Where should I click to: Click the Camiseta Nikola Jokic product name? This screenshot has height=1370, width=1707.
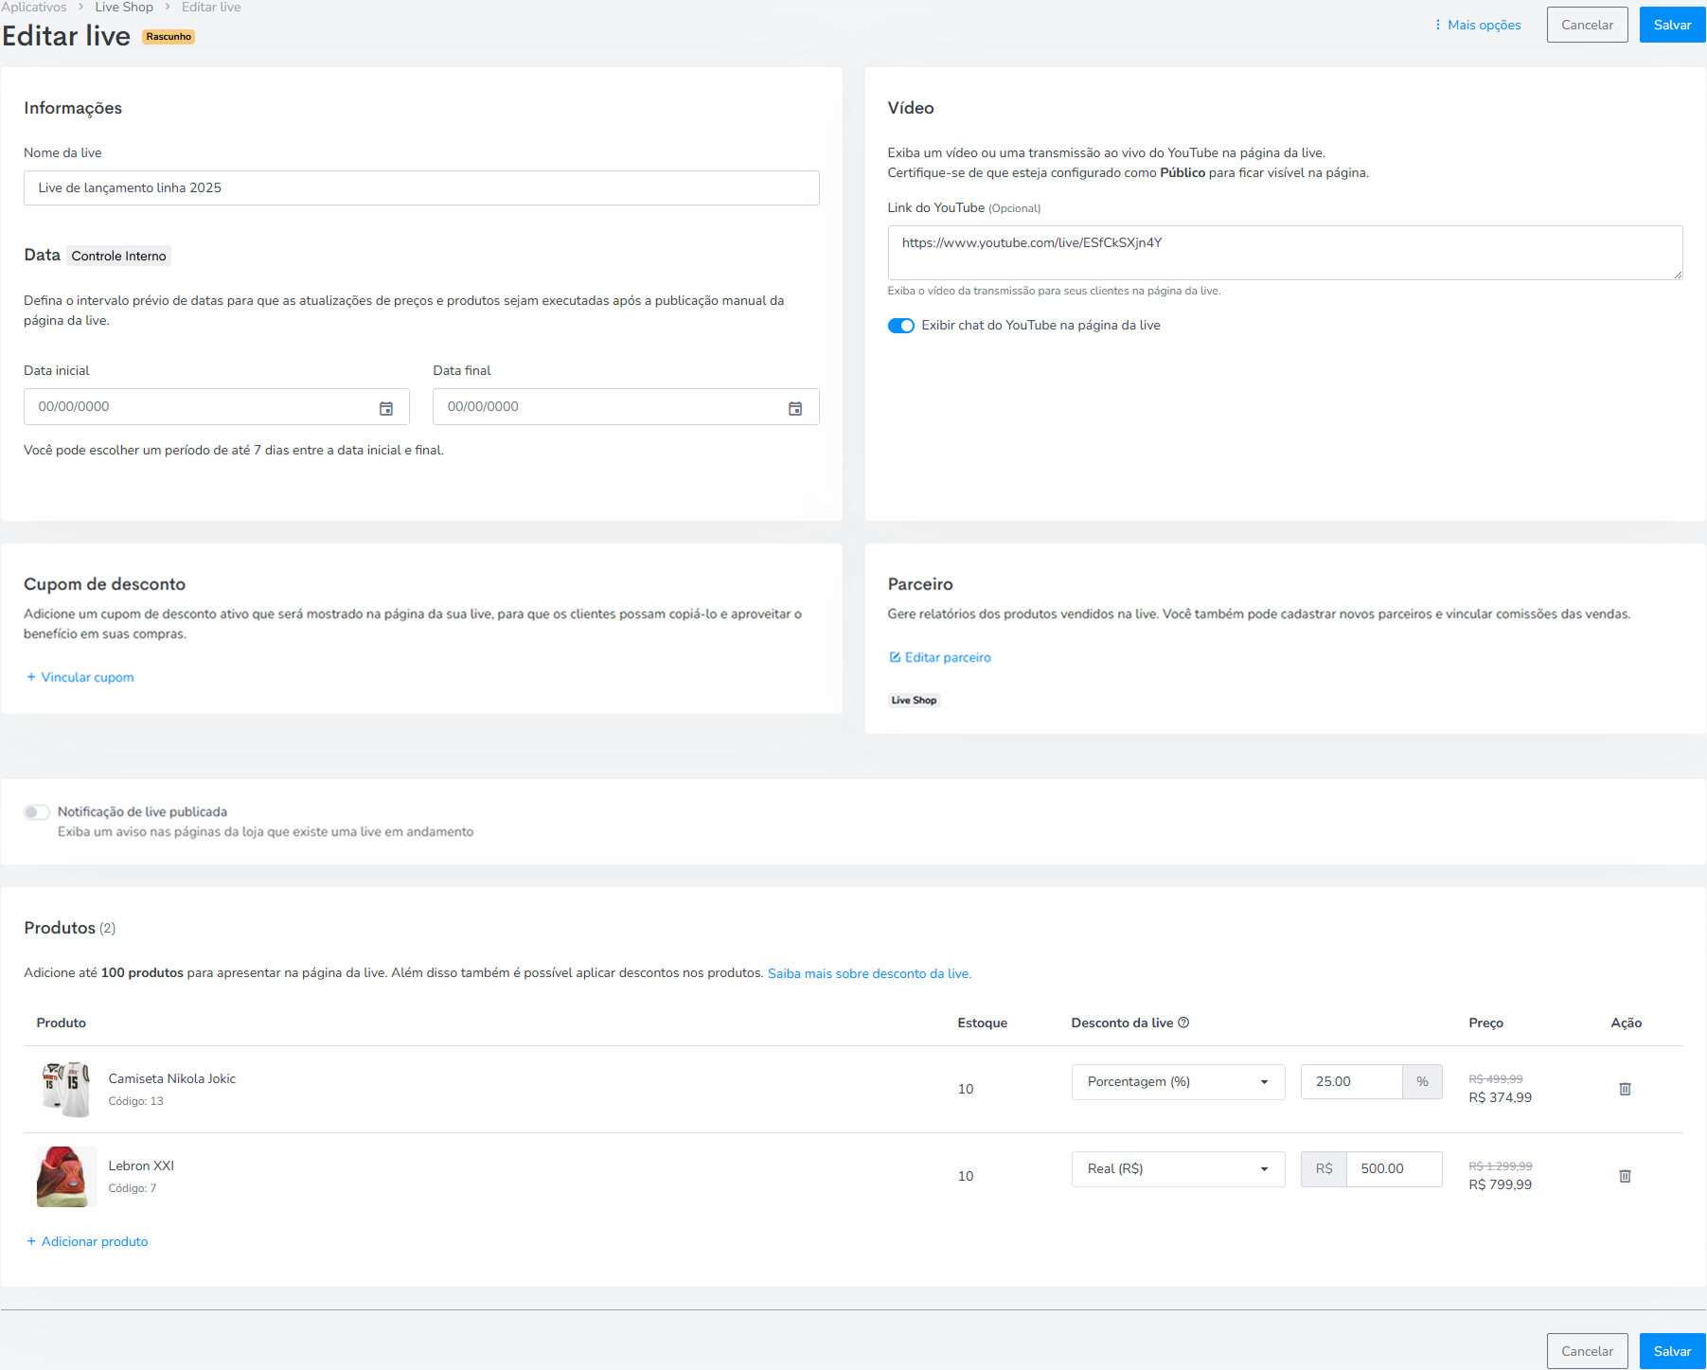(x=171, y=1078)
